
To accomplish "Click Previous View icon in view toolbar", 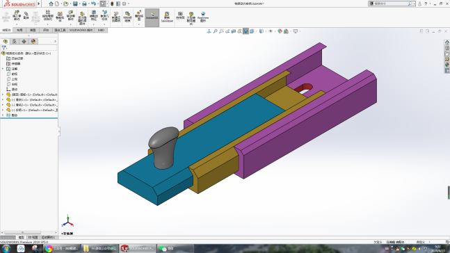I will click(227, 31).
